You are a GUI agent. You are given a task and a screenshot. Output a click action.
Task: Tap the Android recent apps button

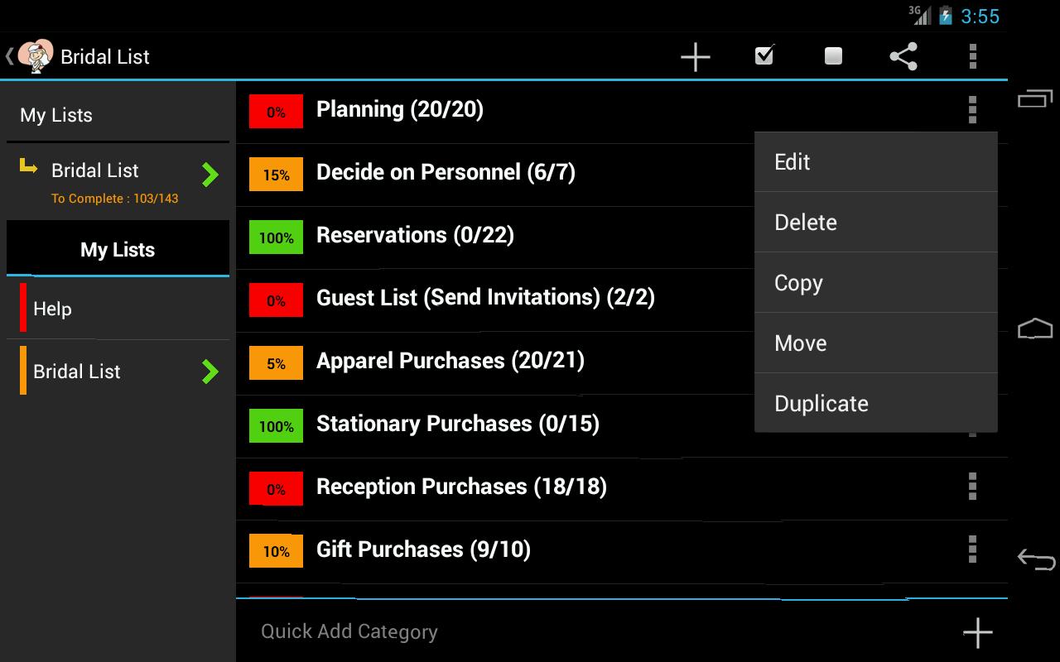[1034, 98]
